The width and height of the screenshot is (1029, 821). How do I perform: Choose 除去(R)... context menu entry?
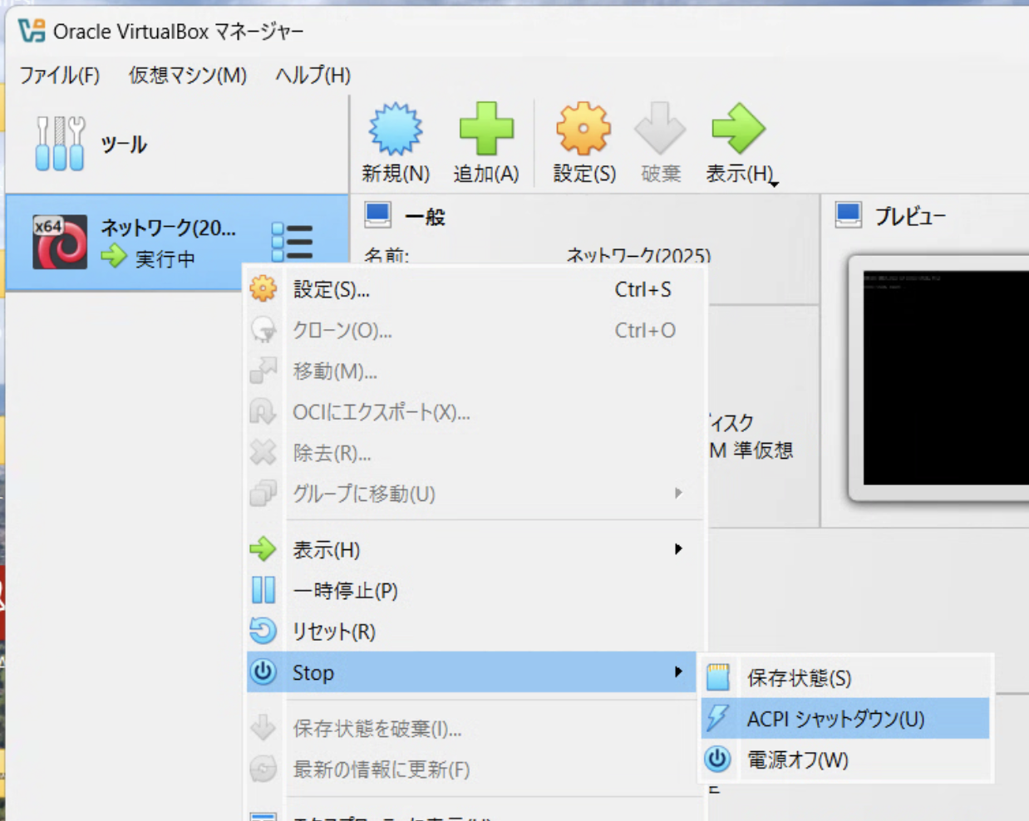coord(476,452)
